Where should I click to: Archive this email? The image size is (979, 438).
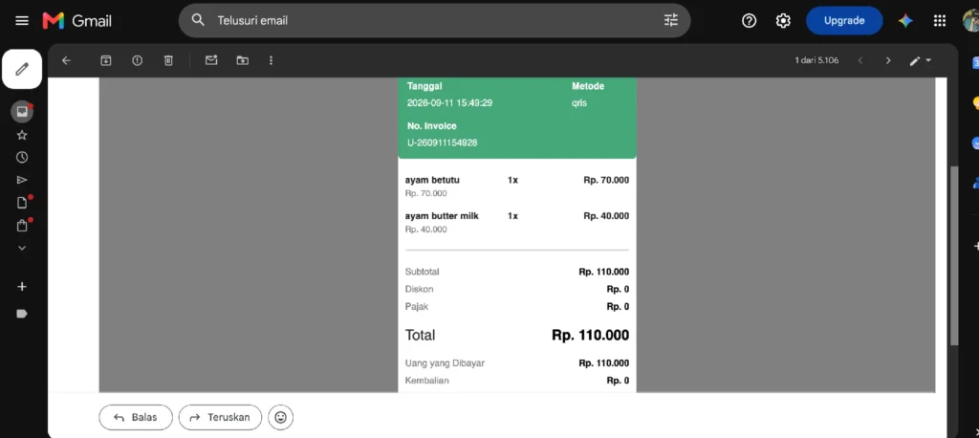[x=106, y=60]
